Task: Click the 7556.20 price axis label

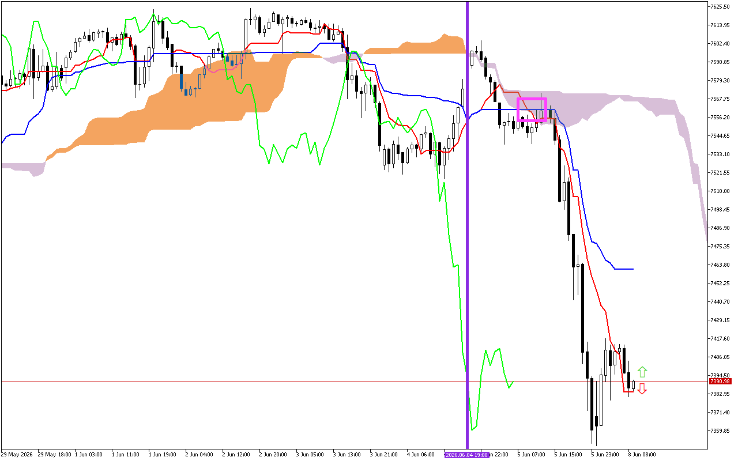Action: click(x=720, y=118)
